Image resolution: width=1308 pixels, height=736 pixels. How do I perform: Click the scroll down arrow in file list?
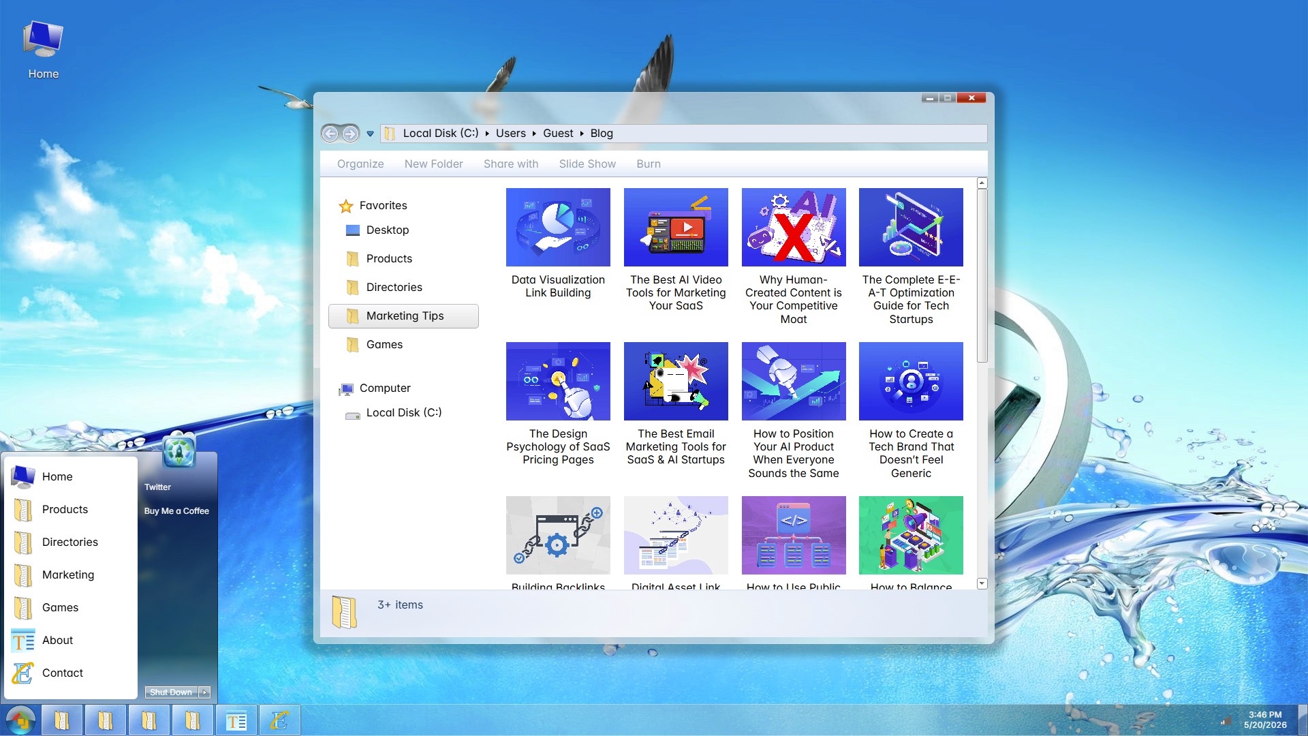[982, 583]
